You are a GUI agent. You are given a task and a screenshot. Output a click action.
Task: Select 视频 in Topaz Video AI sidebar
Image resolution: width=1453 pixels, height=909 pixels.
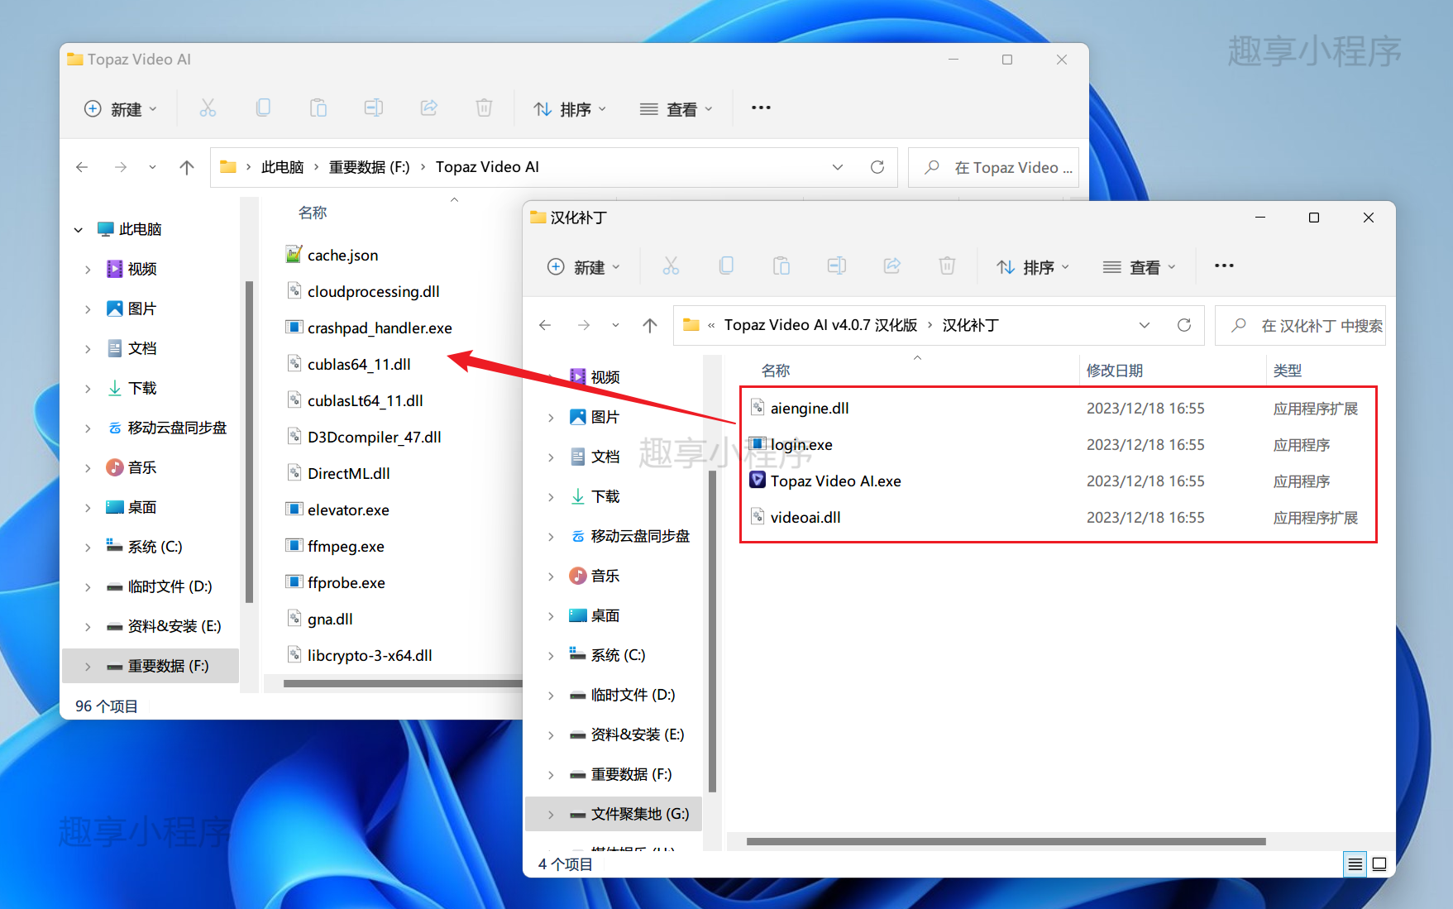(142, 269)
